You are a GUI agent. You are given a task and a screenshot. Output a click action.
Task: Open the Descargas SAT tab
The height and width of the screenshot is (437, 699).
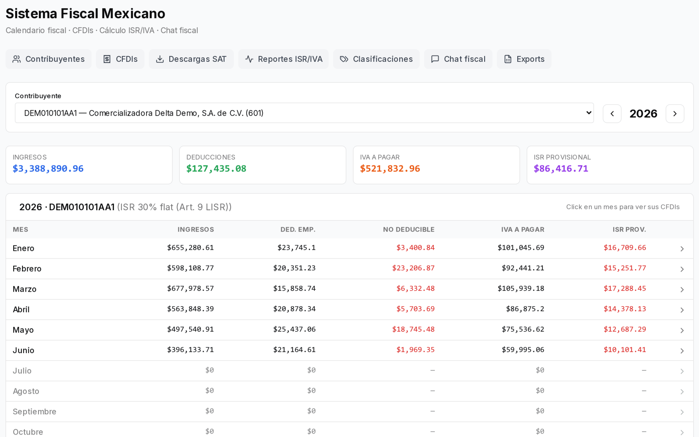(x=191, y=59)
